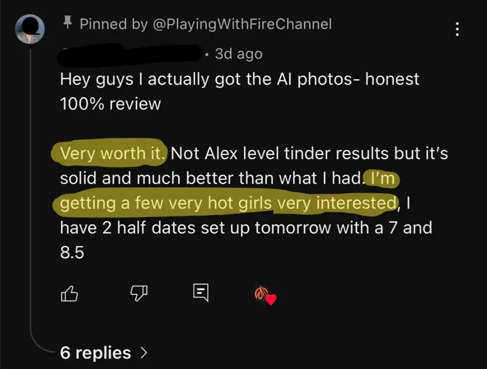Open the commenter's profile avatar
Screen dimensions: 487x369
30,29
